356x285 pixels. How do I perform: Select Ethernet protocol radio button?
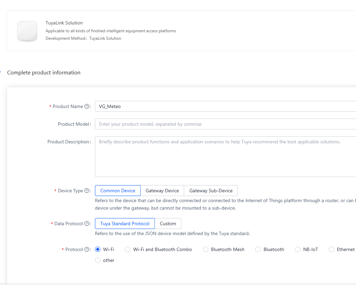[331, 250]
